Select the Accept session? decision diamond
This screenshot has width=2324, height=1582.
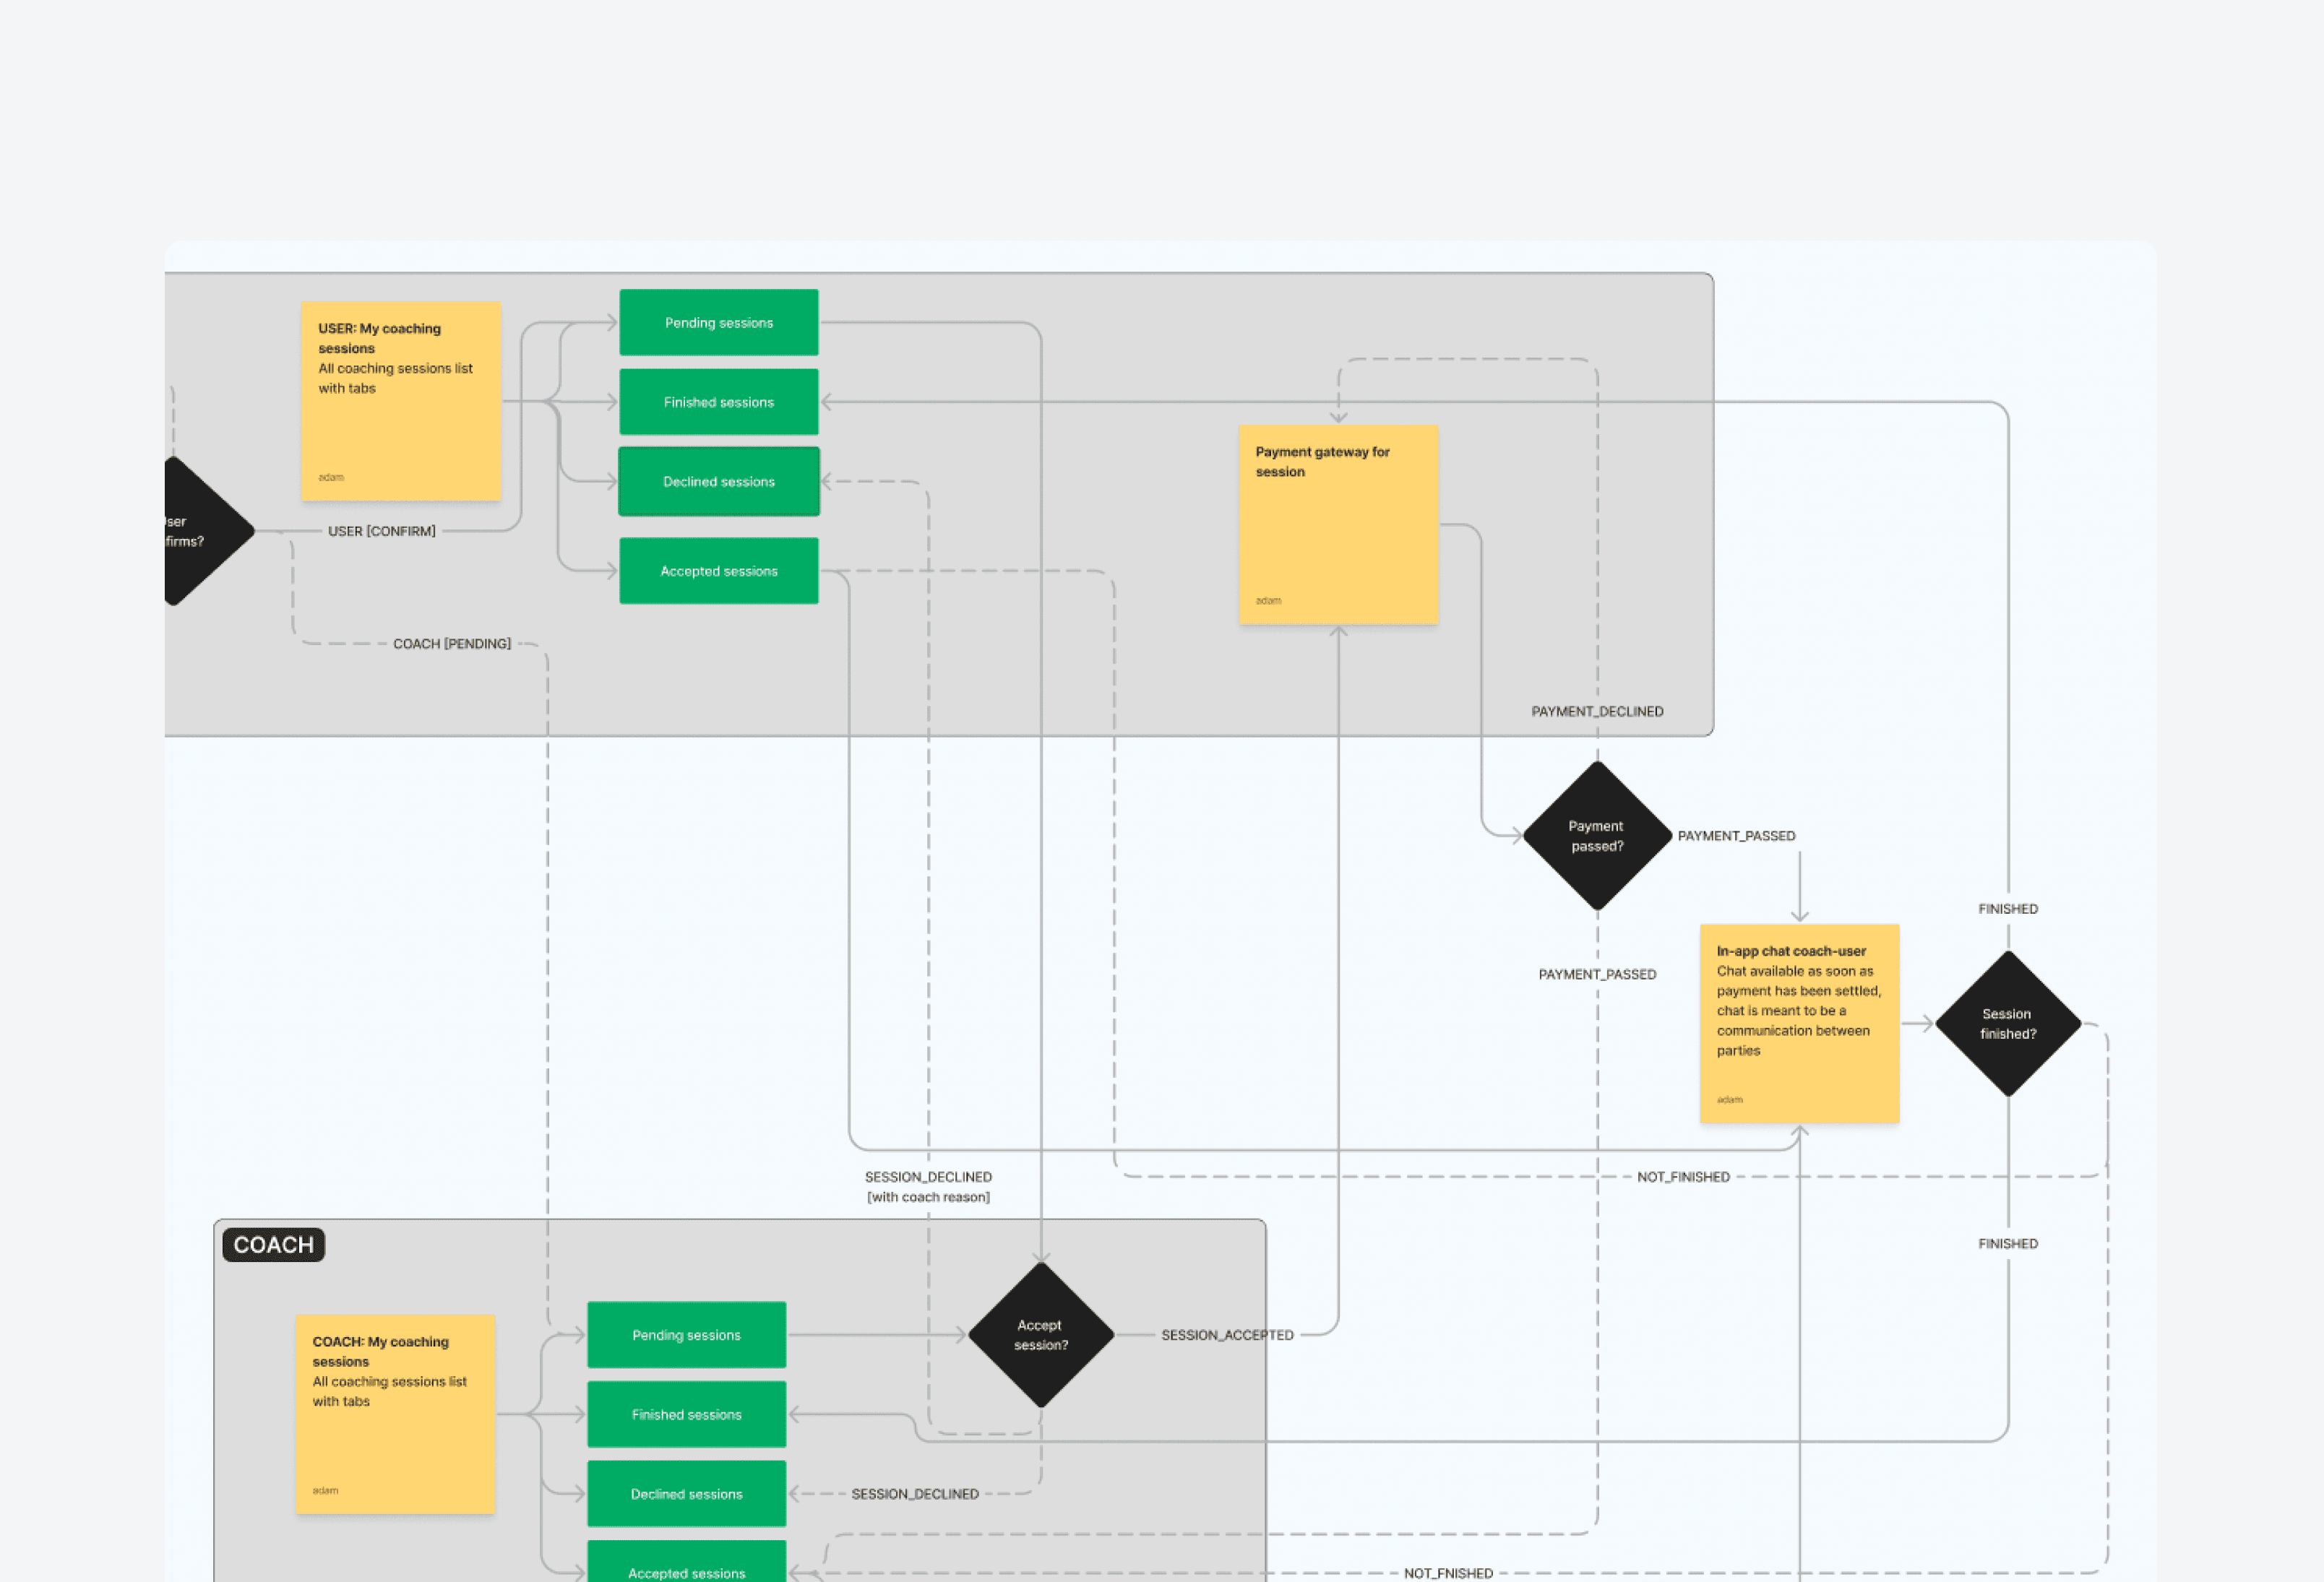pyautogui.click(x=1040, y=1334)
